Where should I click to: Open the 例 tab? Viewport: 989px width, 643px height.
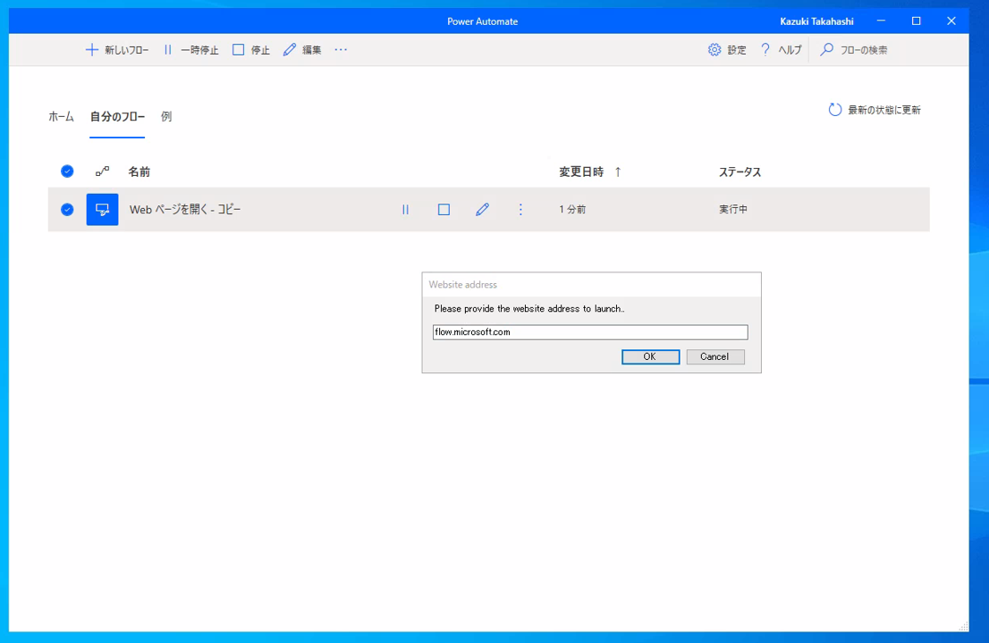(165, 115)
